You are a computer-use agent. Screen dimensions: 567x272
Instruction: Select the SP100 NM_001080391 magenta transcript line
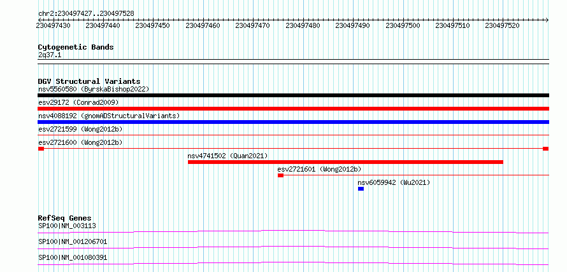(293, 263)
